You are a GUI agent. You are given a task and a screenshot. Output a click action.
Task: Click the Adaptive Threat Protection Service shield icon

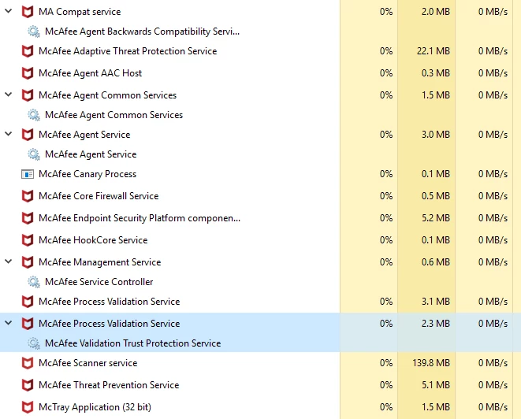(x=28, y=51)
